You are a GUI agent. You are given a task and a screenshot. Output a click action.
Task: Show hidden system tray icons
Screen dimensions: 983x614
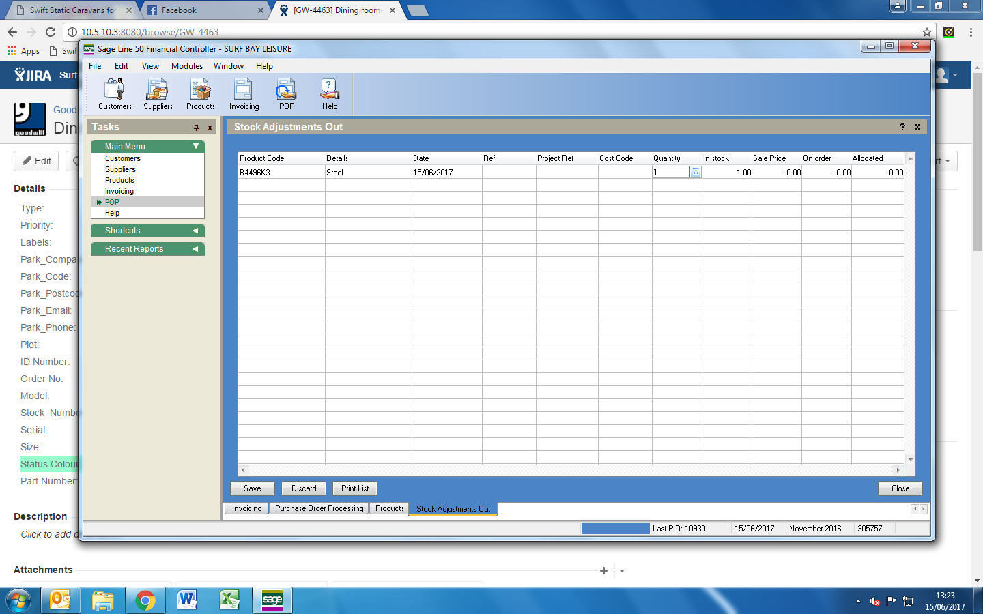tap(858, 601)
